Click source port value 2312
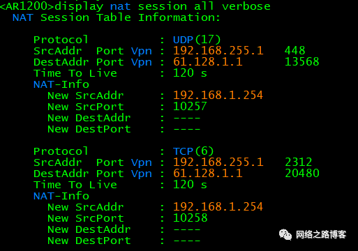The width and height of the screenshot is (358, 251). tap(298, 162)
